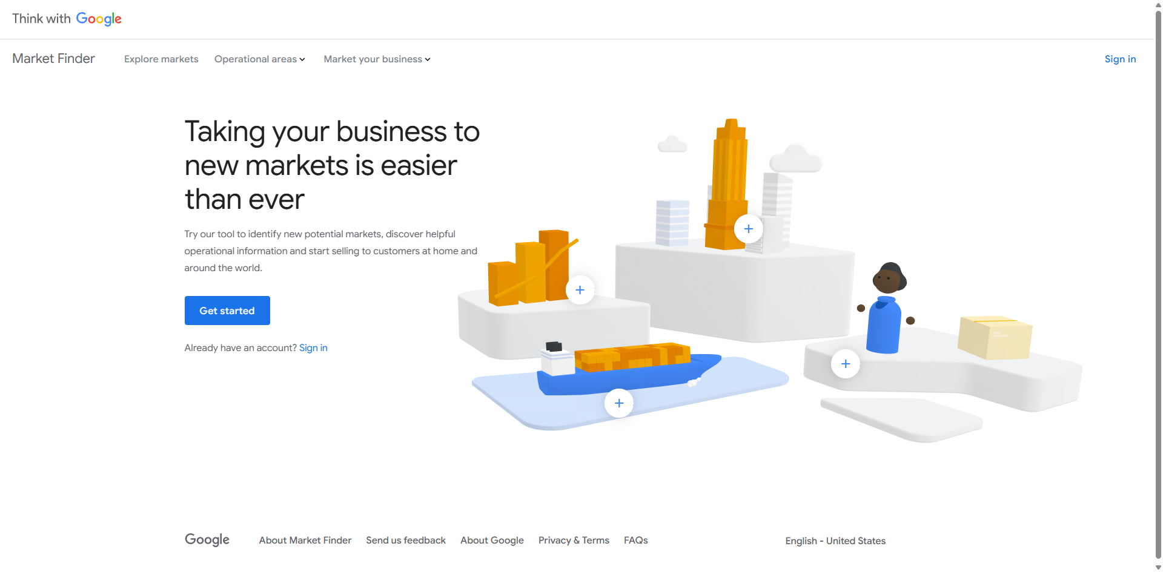This screenshot has width=1163, height=572.
Task: Open the Send us feedback link
Action: (406, 541)
